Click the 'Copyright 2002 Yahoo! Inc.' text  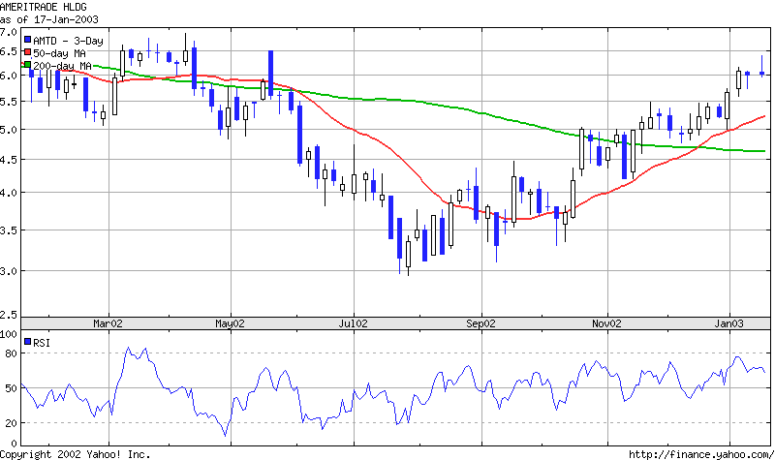tap(76, 454)
